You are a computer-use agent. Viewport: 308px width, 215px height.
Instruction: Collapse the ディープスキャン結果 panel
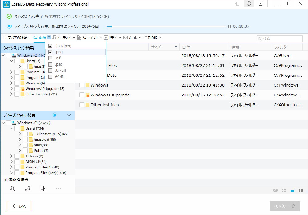pyautogui.click(x=69, y=115)
